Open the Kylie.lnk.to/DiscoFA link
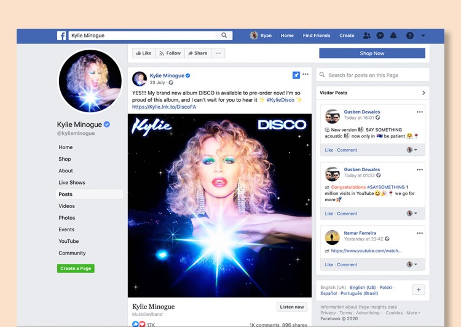This screenshot has width=461, height=327. (x=164, y=107)
